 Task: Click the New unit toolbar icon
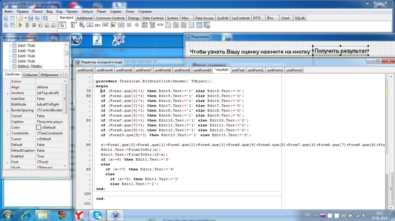(x=6, y=18)
